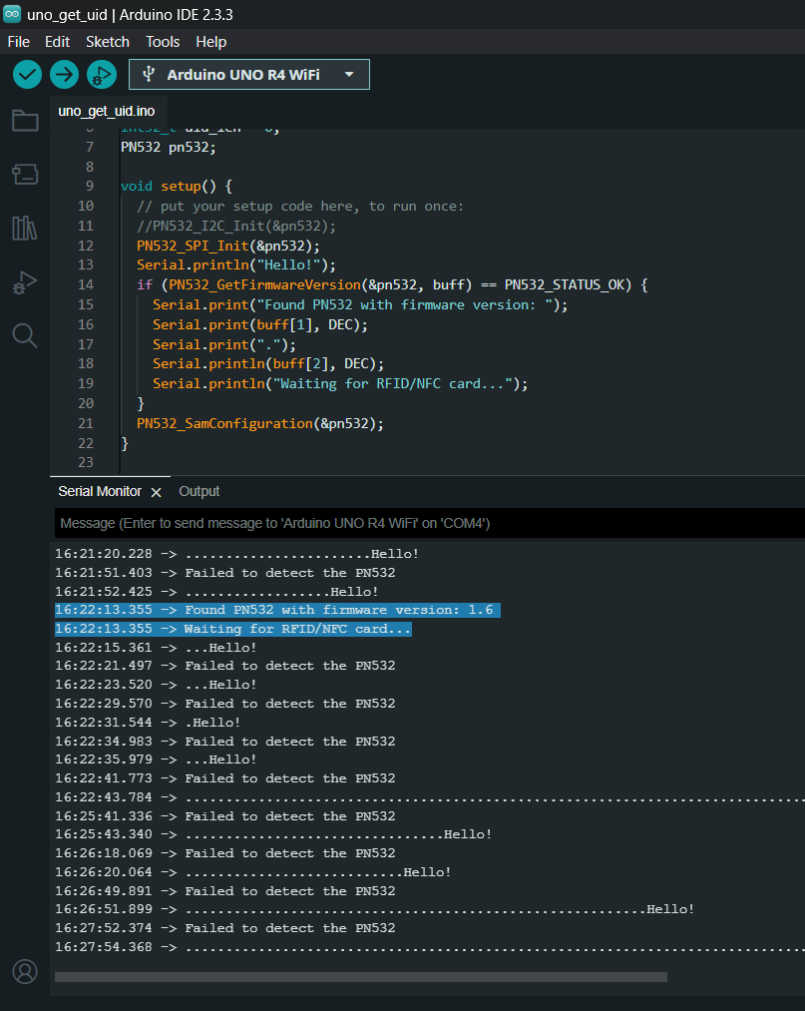805x1011 pixels.
Task: Open the Debug panel in the sidebar
Action: point(25,282)
